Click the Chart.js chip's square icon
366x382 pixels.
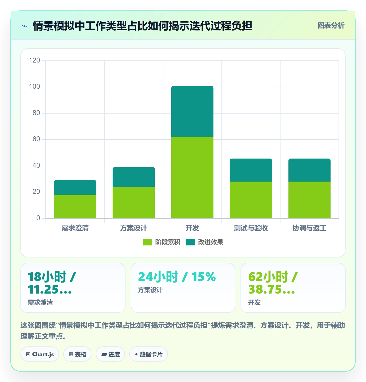point(28,355)
